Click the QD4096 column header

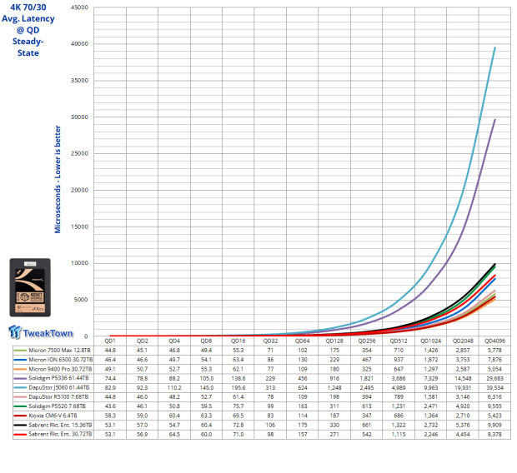[x=494, y=341]
